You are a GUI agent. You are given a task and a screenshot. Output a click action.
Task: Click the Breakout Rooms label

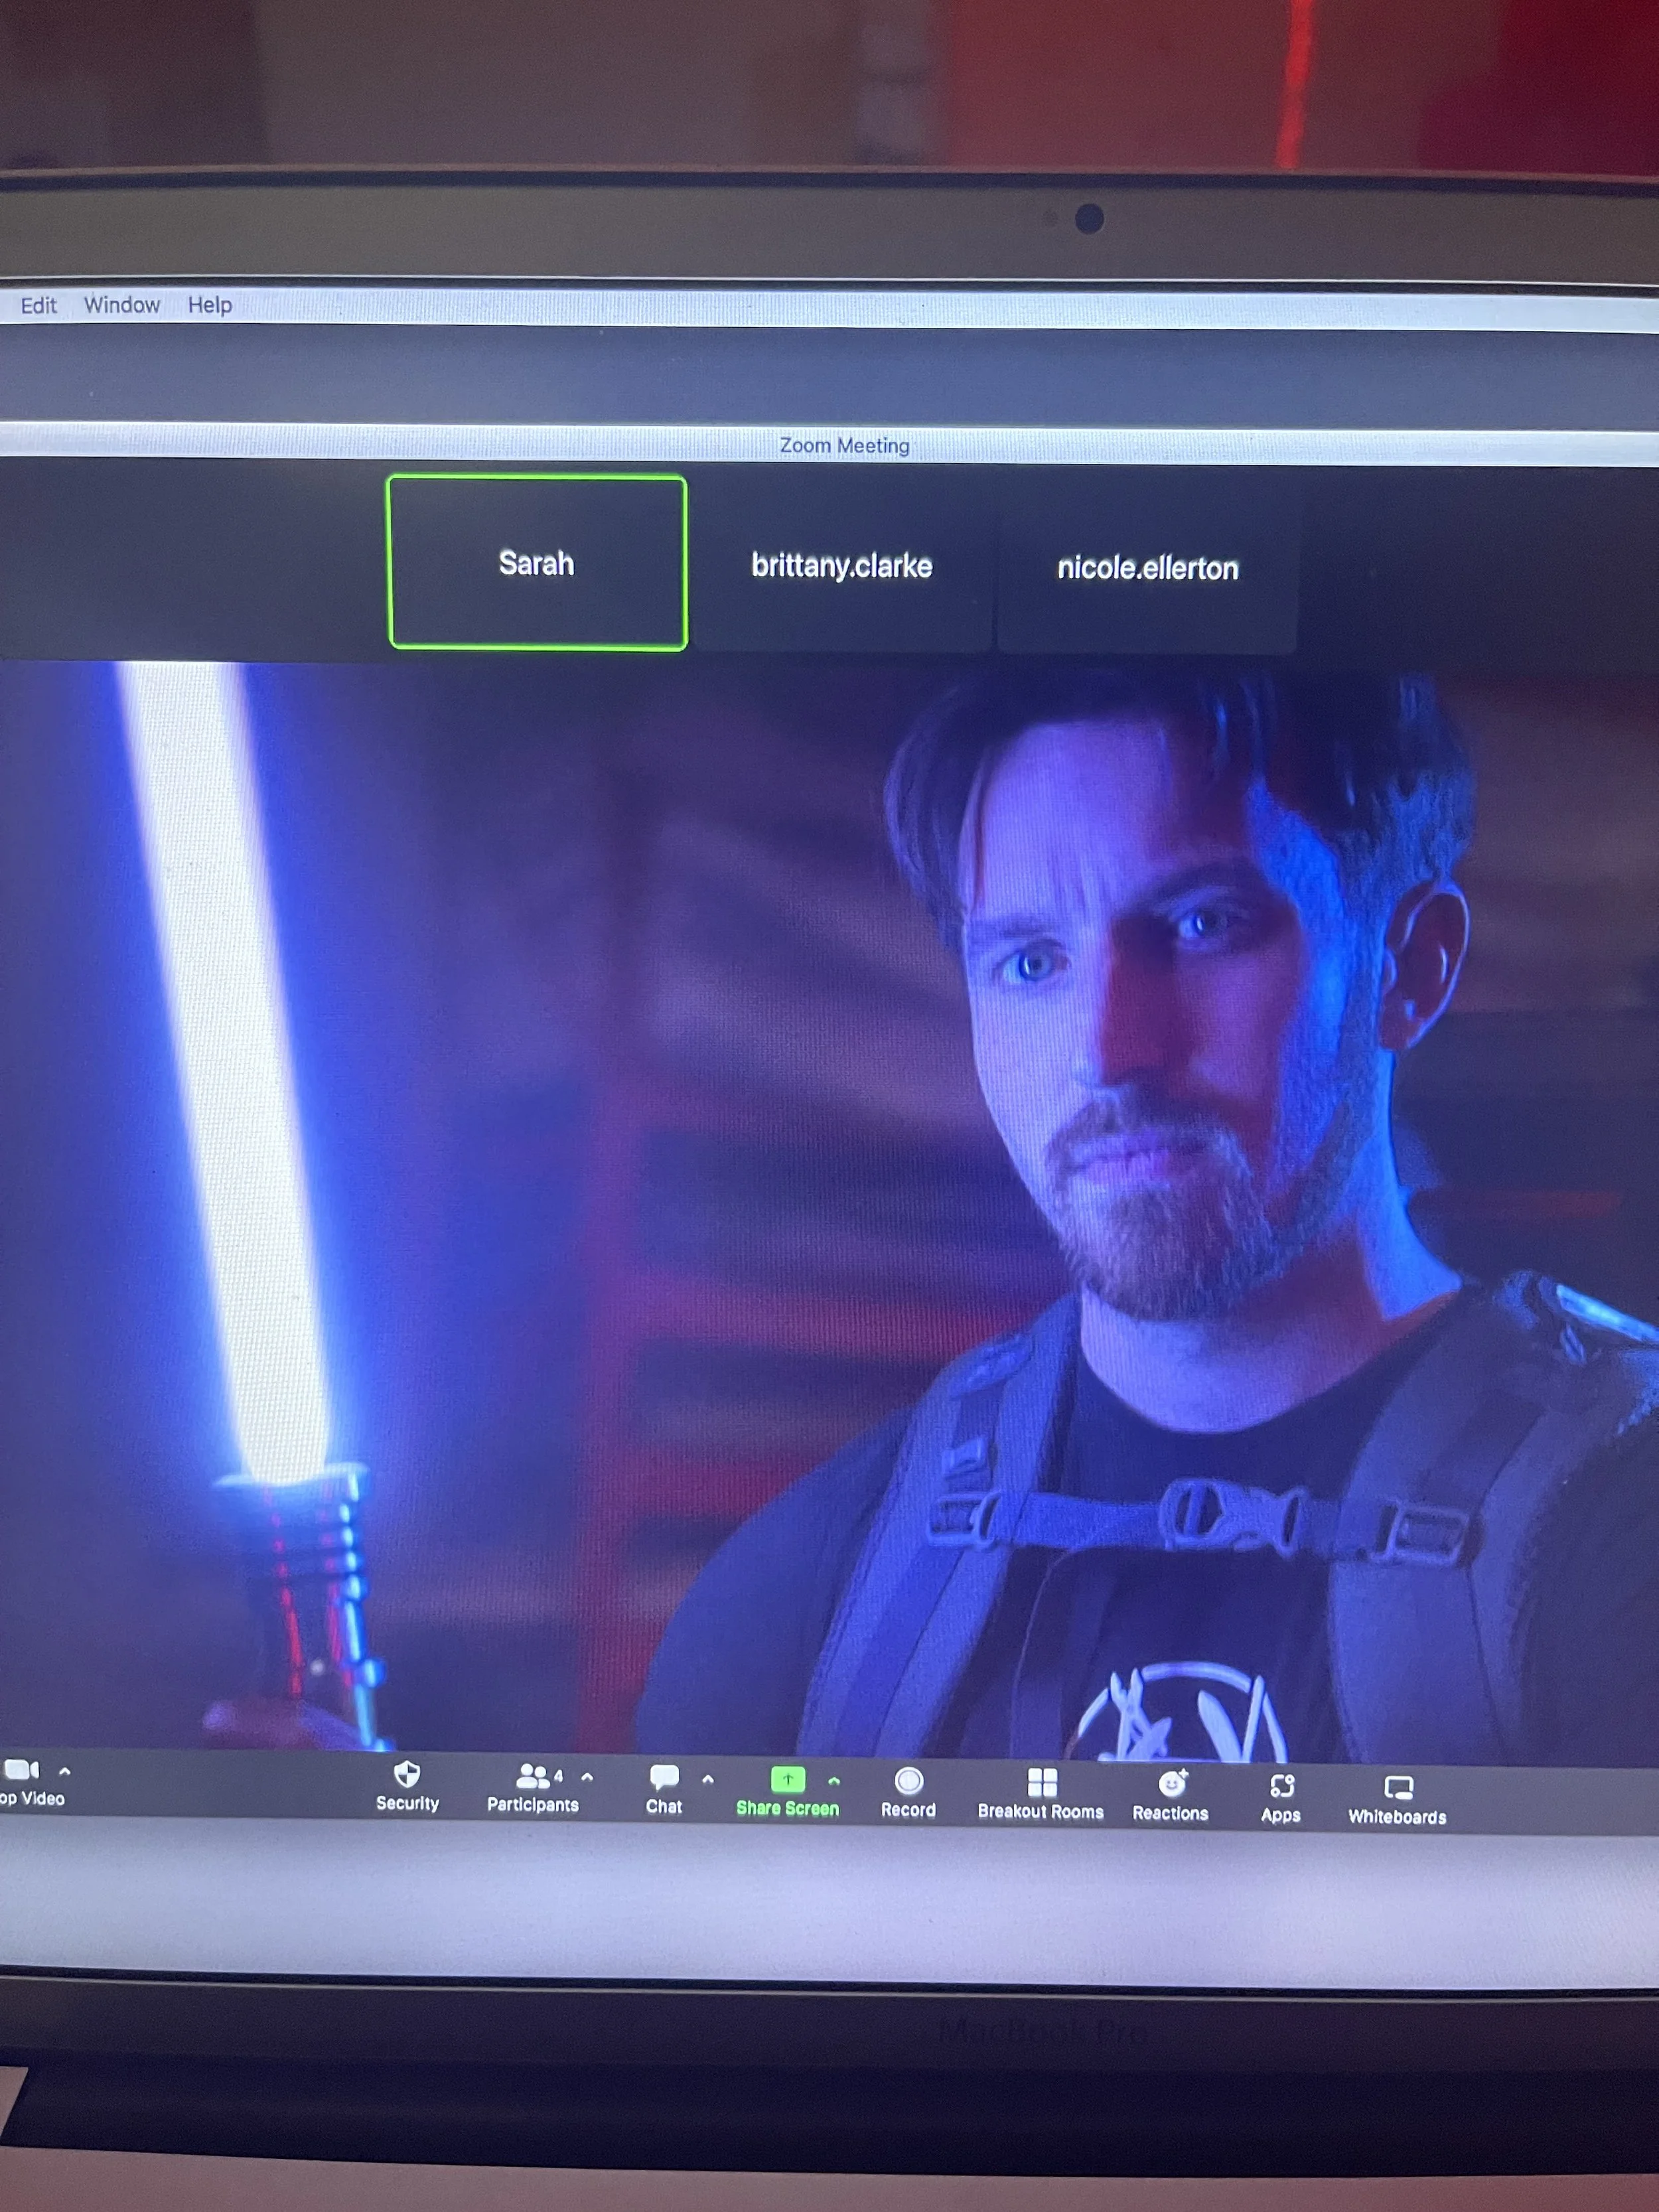click(1041, 1812)
